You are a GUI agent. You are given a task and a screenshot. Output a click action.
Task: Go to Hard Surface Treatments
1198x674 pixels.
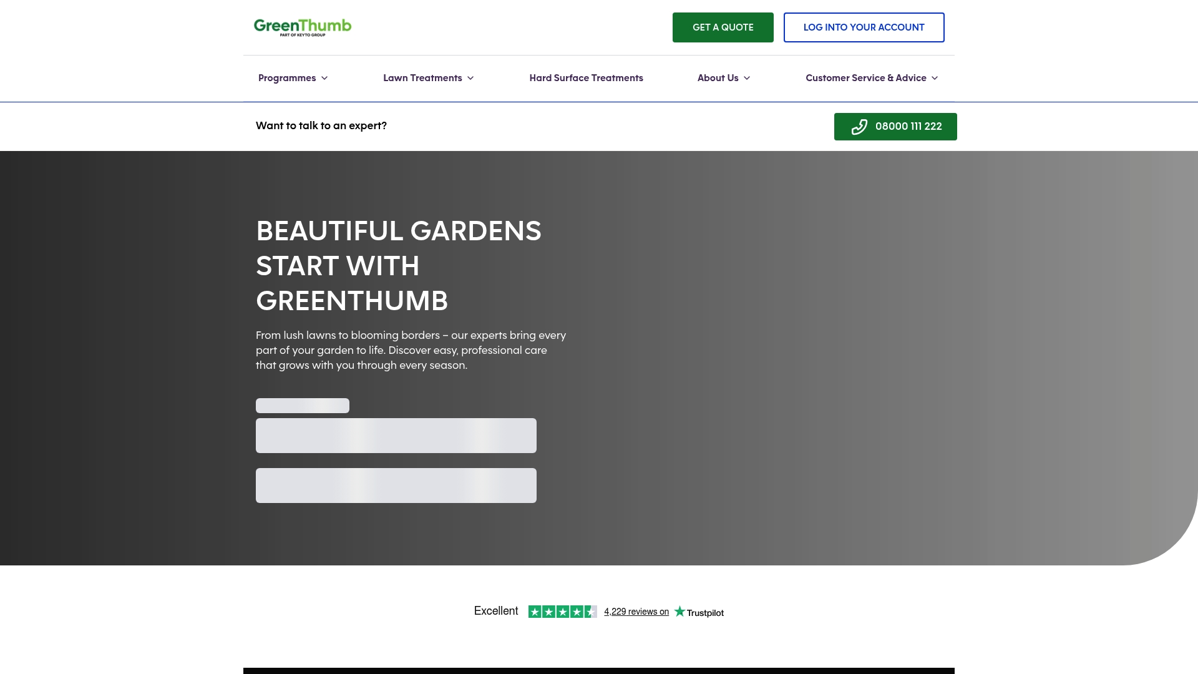point(586,78)
